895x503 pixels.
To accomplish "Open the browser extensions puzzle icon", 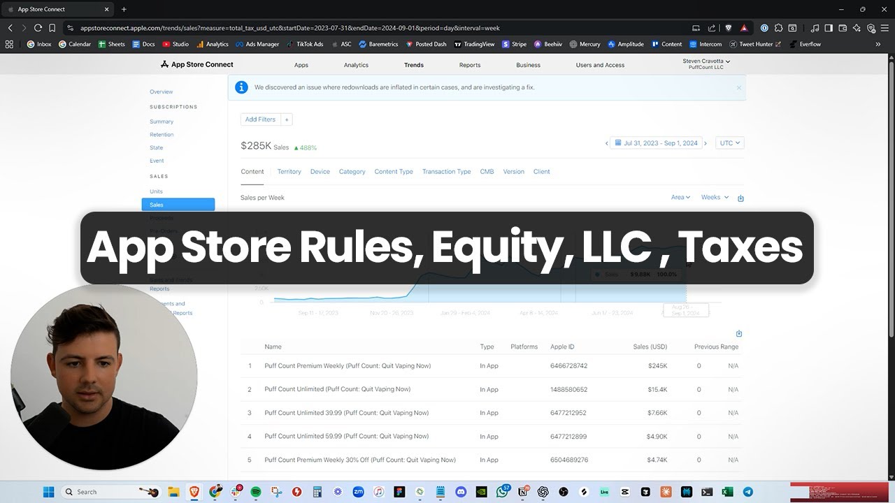I will click(x=778, y=28).
